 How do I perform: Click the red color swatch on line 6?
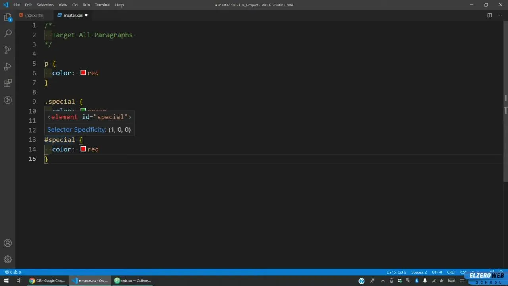[x=83, y=73]
